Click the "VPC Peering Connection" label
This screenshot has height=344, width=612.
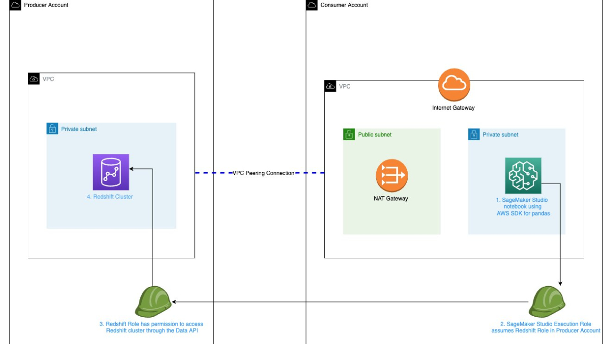[x=264, y=173]
